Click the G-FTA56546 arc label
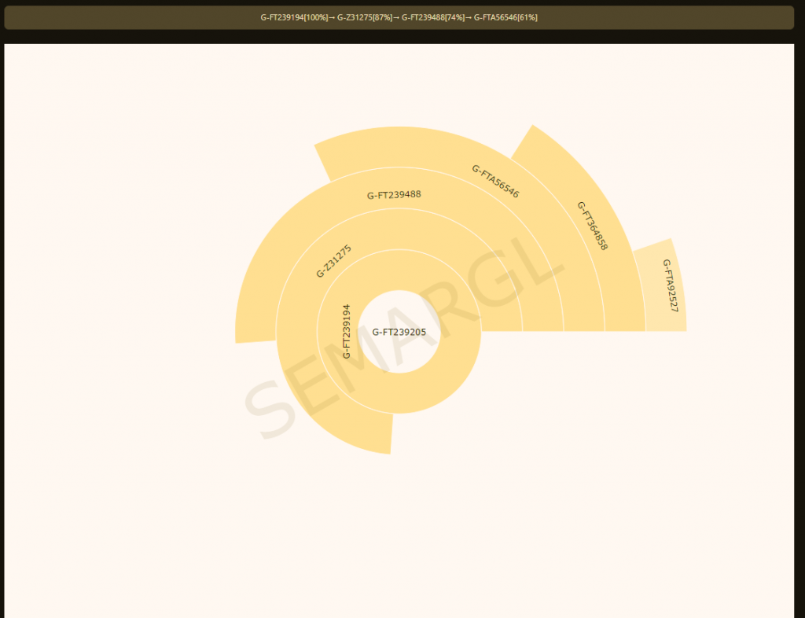805x618 pixels. pyautogui.click(x=495, y=181)
